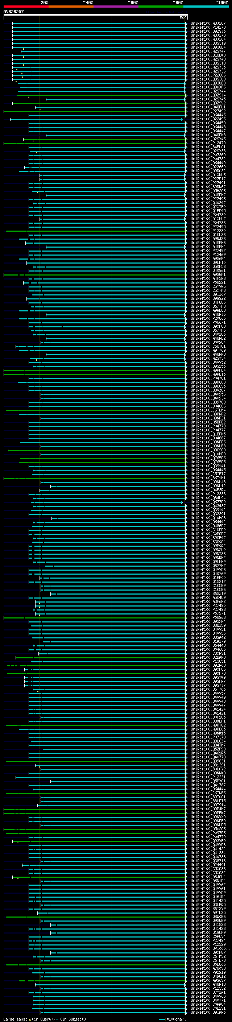The width and height of the screenshot is (232, 1022).
Task: Open the UniRef100_A8J287 hit label
Action: click(x=208, y=24)
